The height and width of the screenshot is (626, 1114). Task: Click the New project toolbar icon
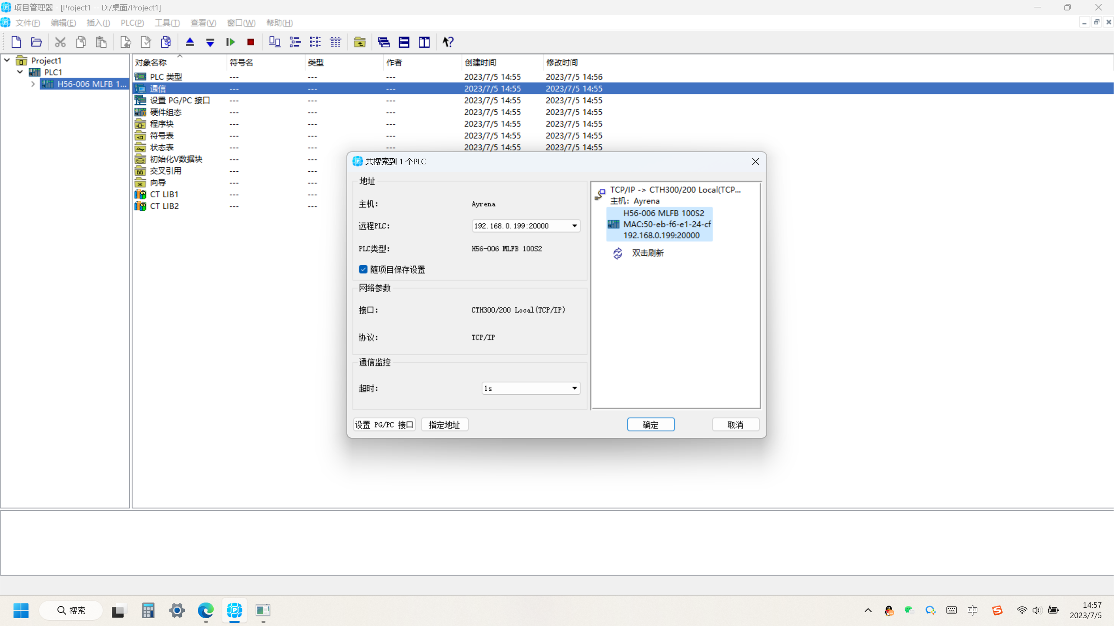coord(16,42)
